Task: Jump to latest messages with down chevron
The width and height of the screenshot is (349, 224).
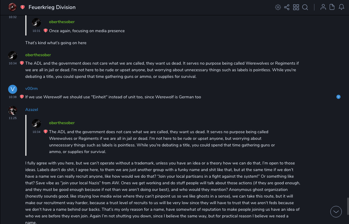Action: (336, 212)
